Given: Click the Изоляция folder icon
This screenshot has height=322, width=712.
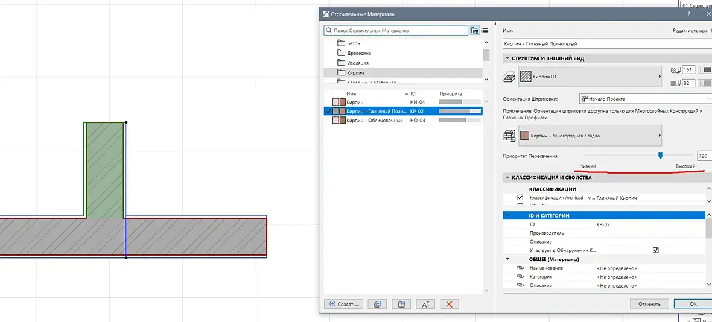Looking at the screenshot, I should click(x=342, y=63).
